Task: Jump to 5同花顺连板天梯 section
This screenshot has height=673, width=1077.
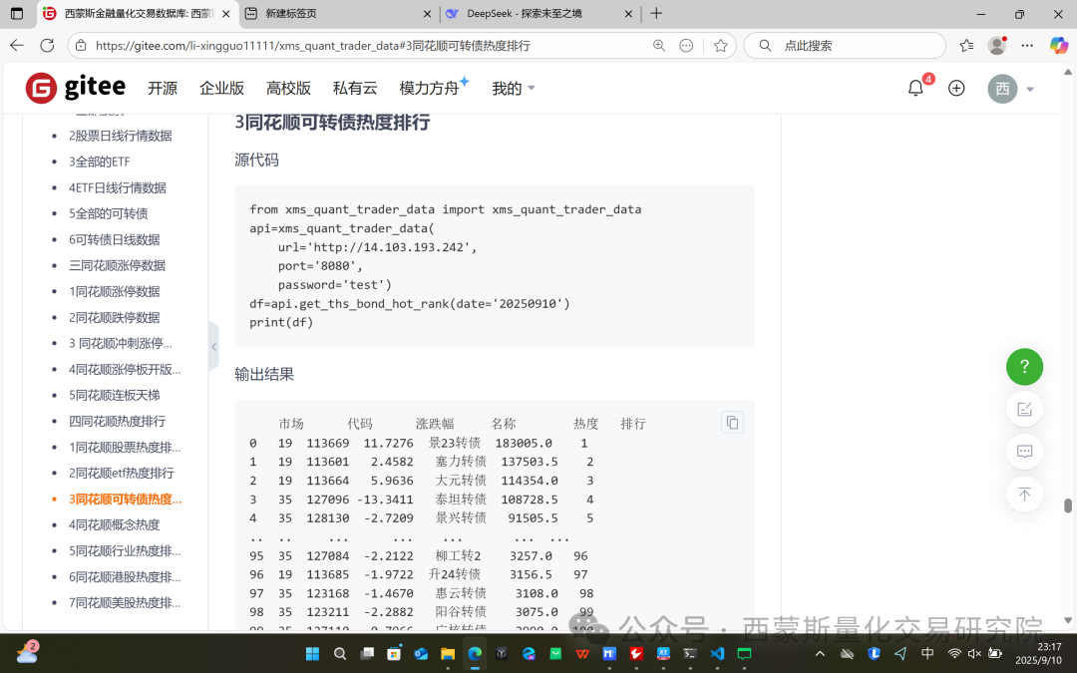Action: 114,396
